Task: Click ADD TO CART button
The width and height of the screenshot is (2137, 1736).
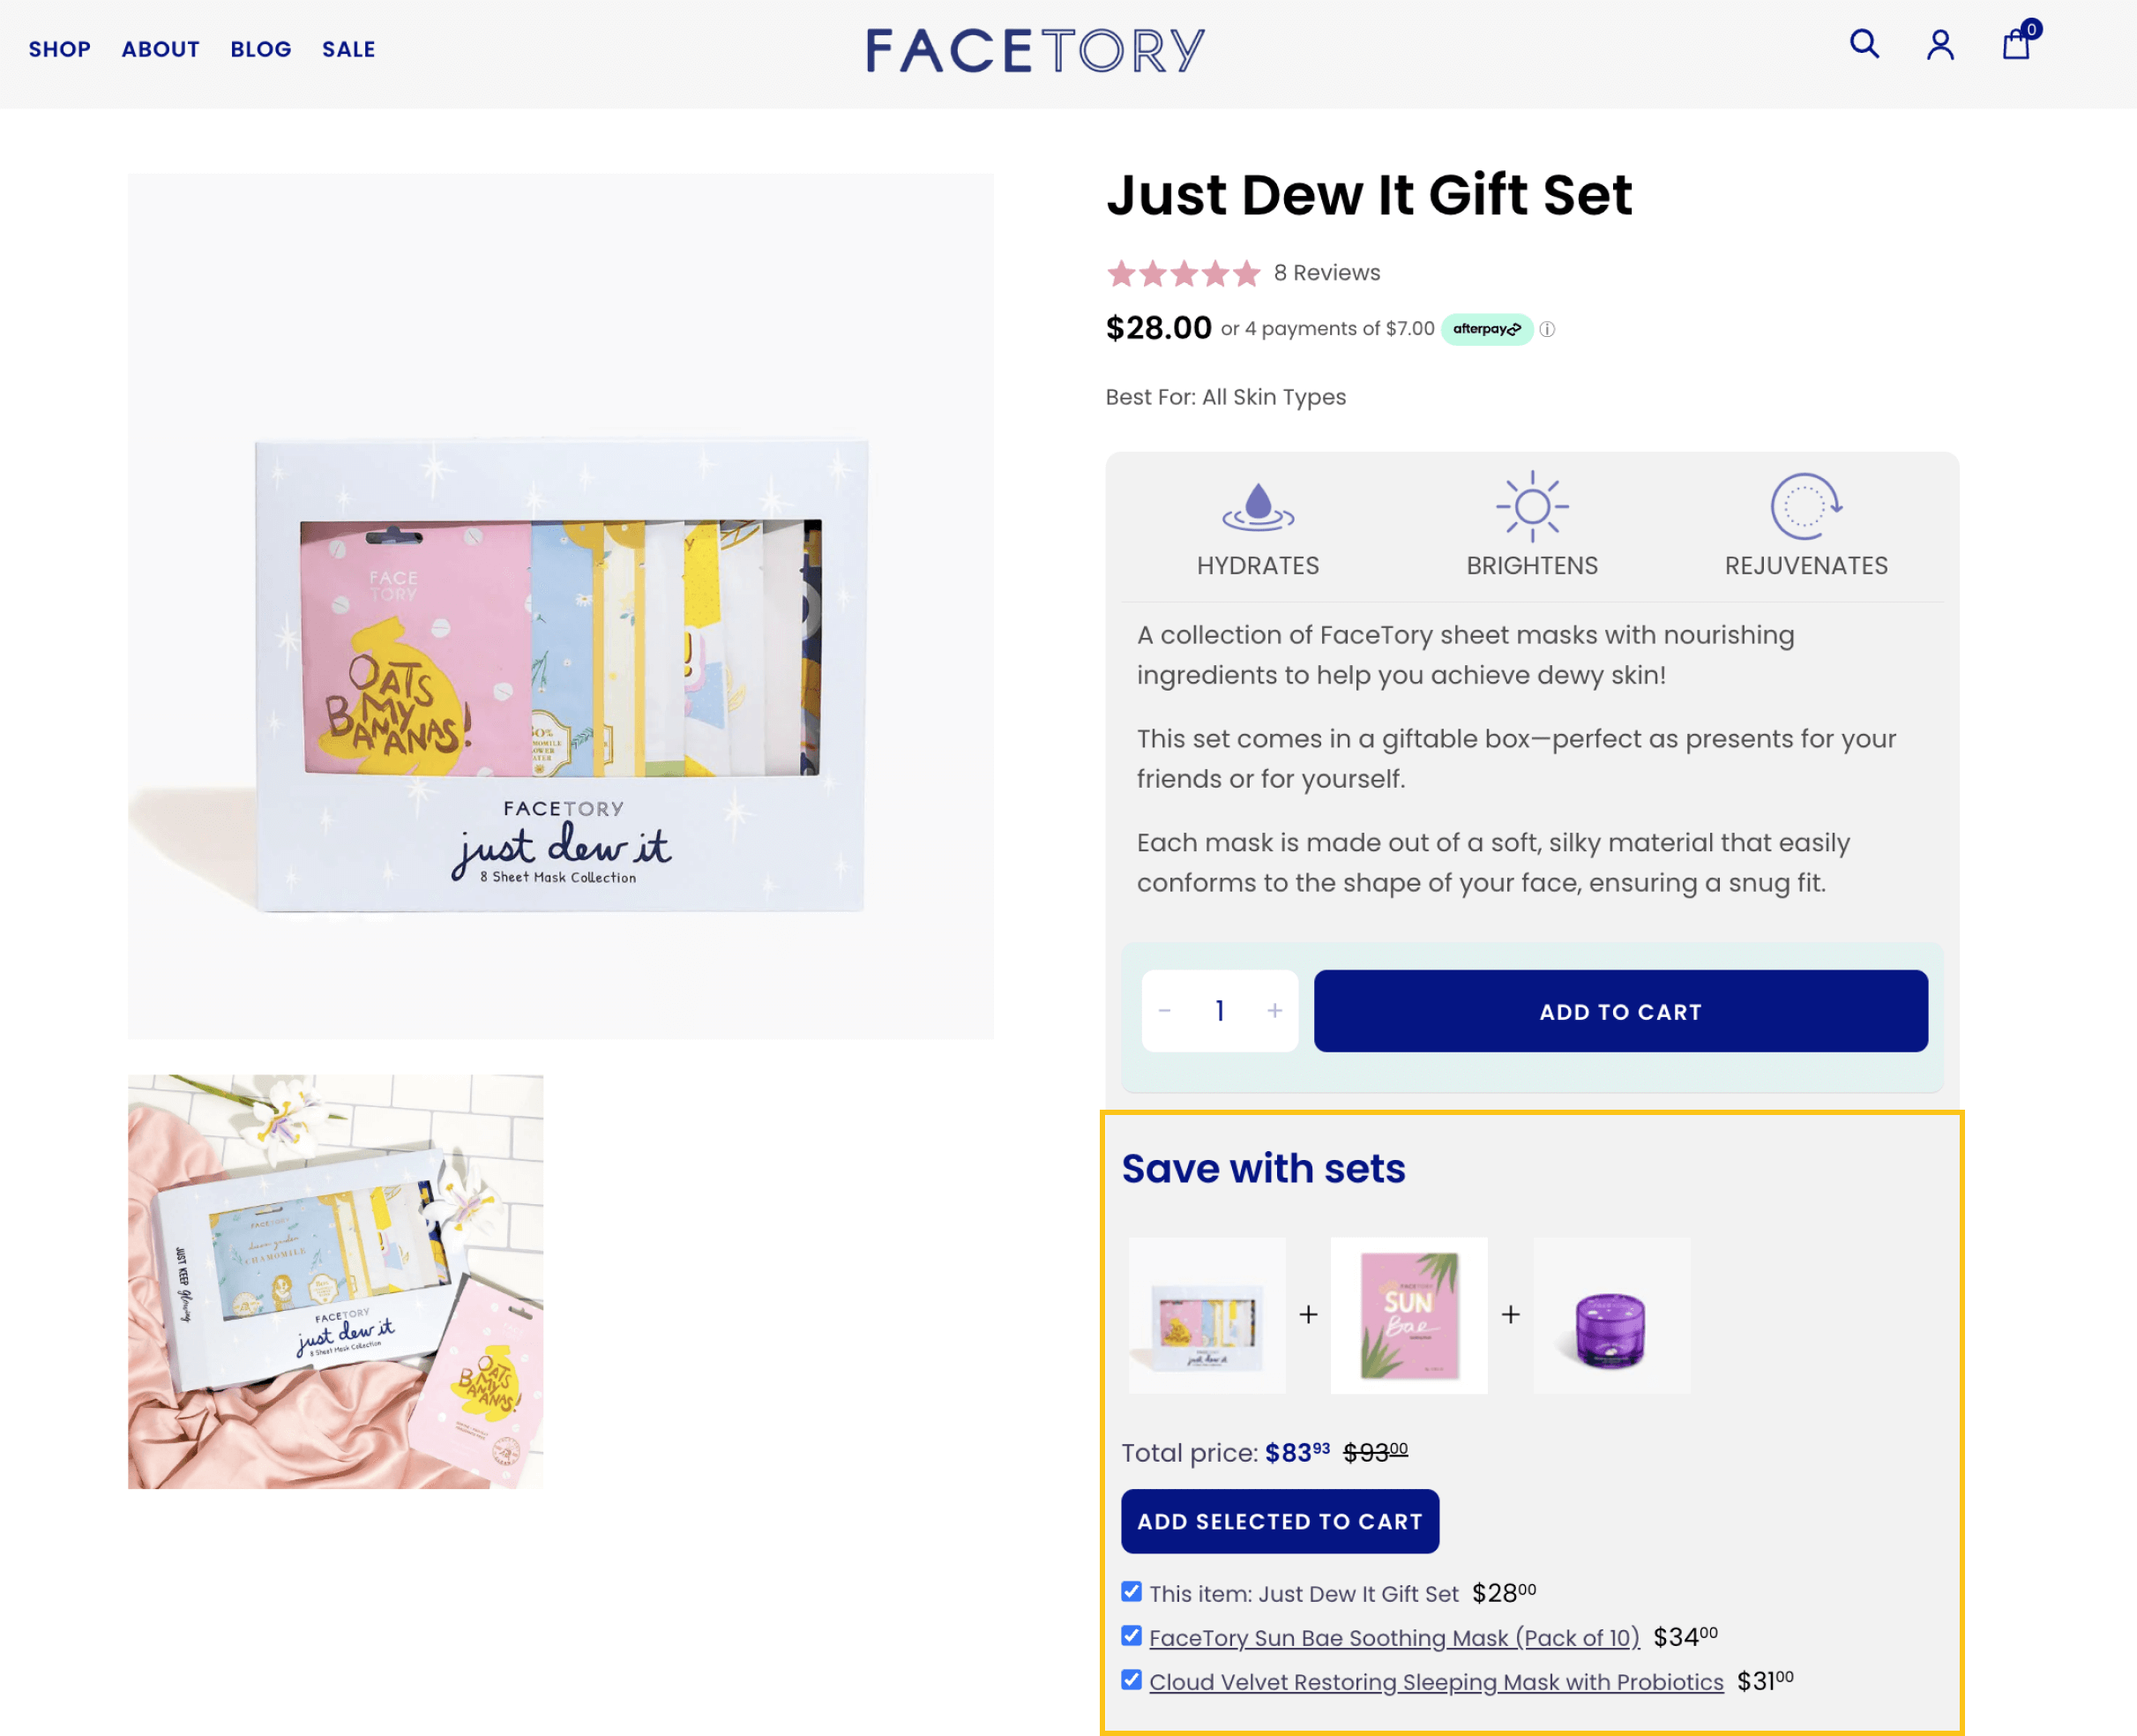Action: [1620, 1010]
